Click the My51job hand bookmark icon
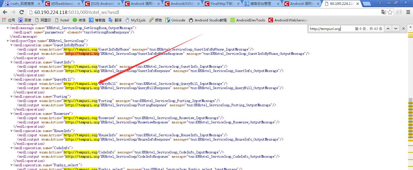Viewport: 413px width, 170px height. point(127,20)
